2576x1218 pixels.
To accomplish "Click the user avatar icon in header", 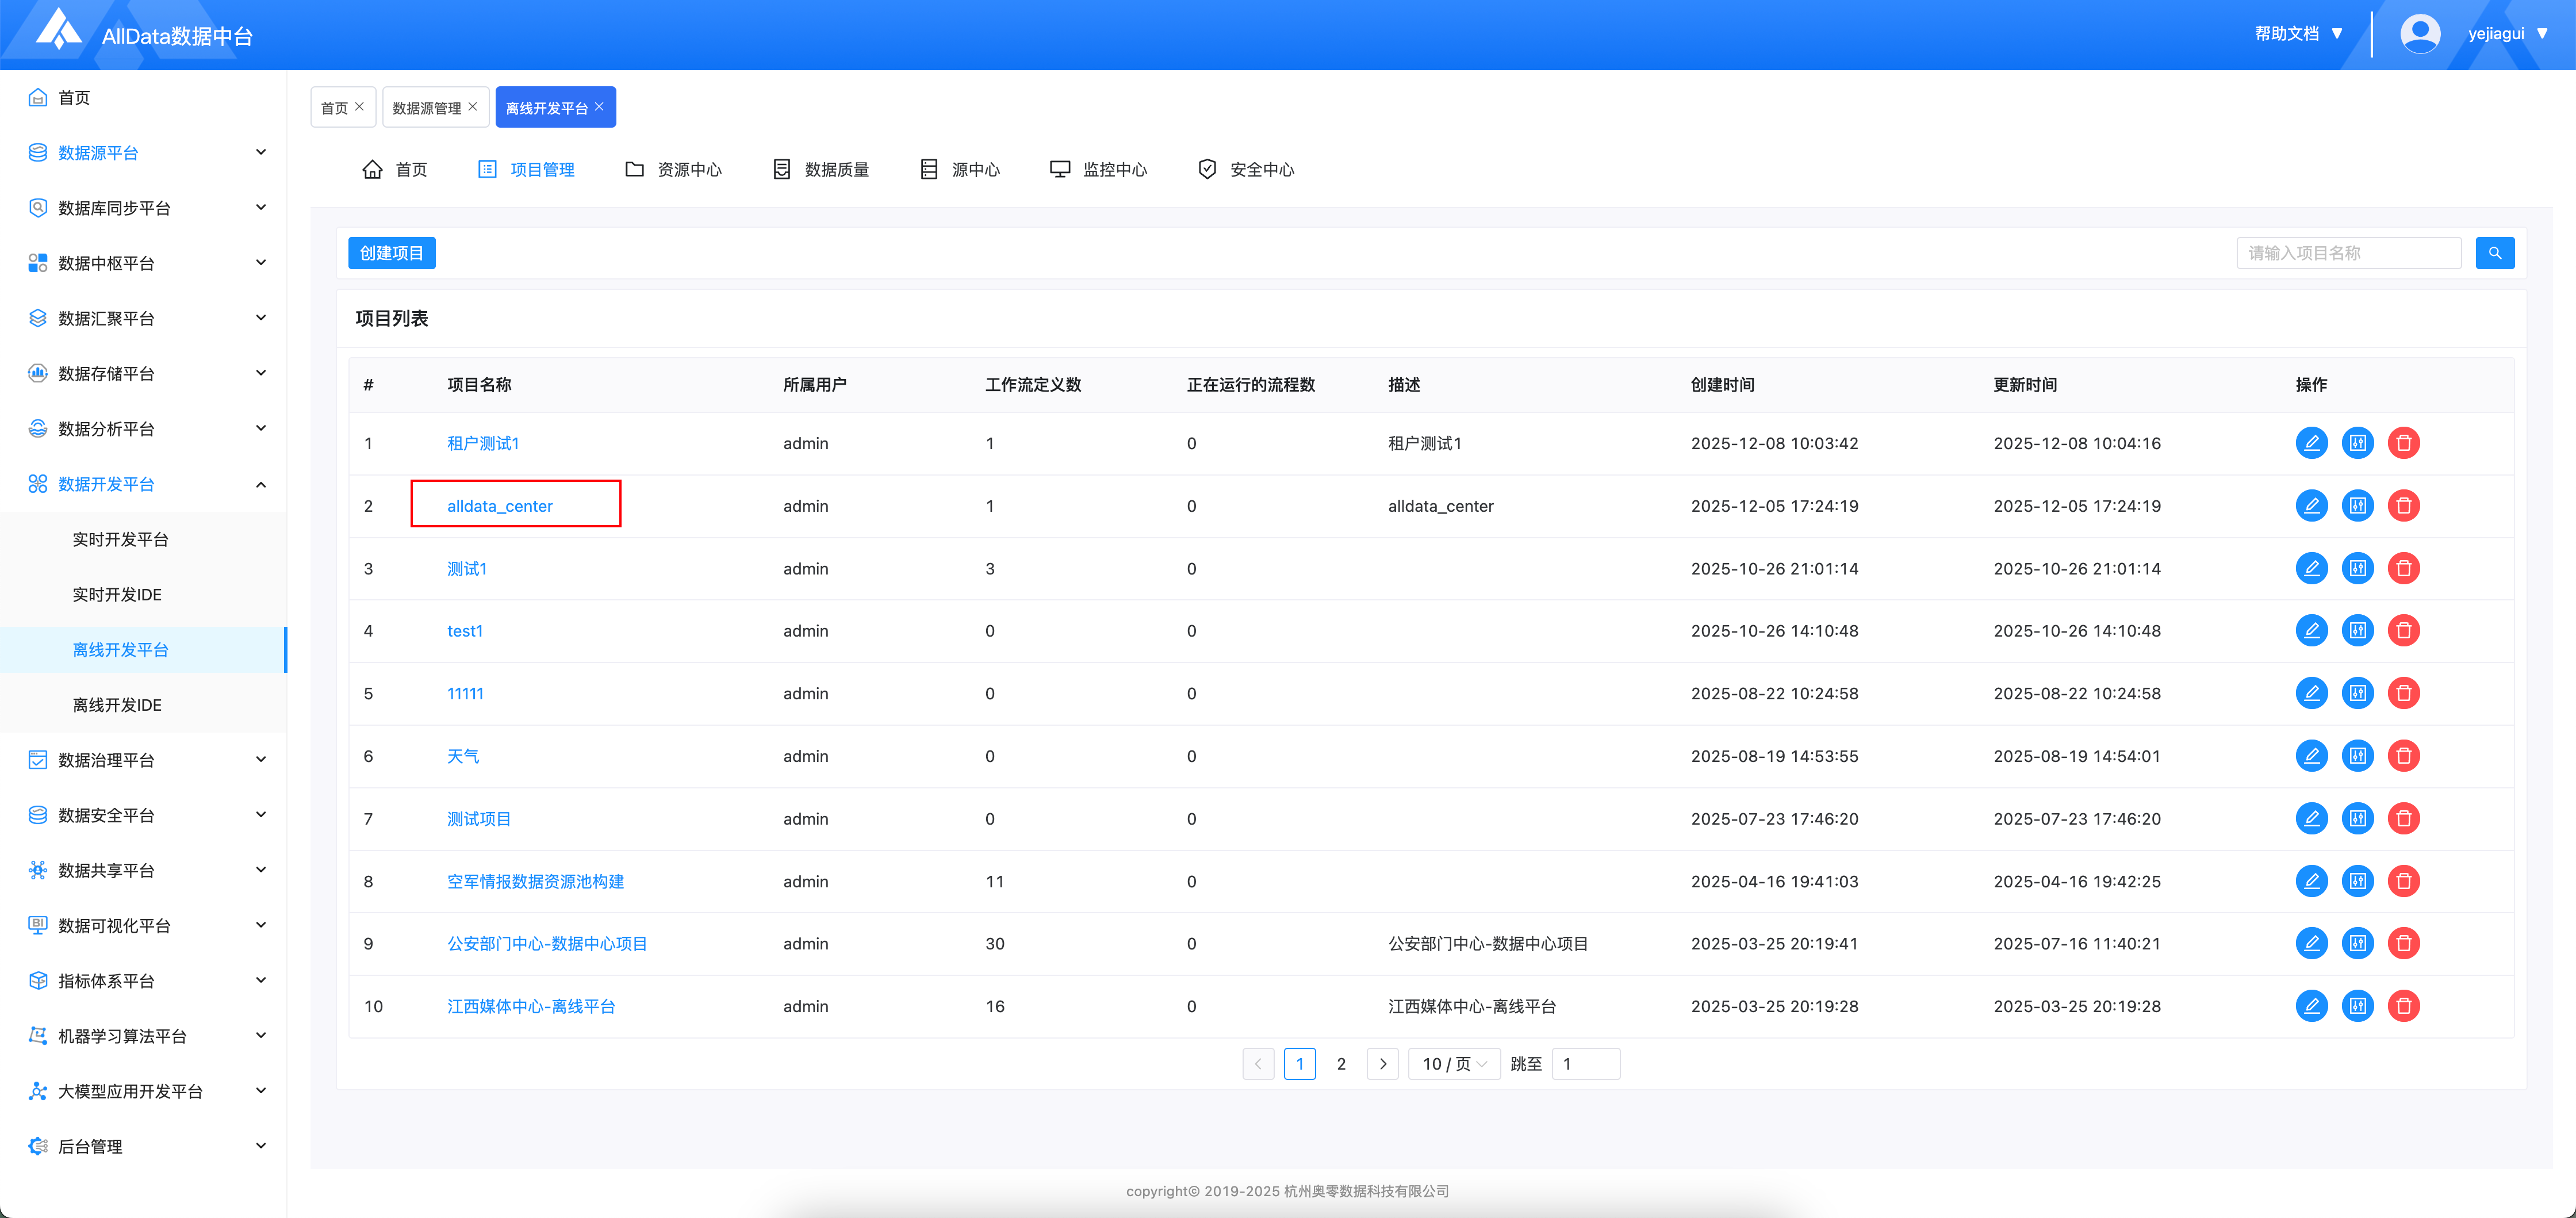I will [x=2420, y=34].
